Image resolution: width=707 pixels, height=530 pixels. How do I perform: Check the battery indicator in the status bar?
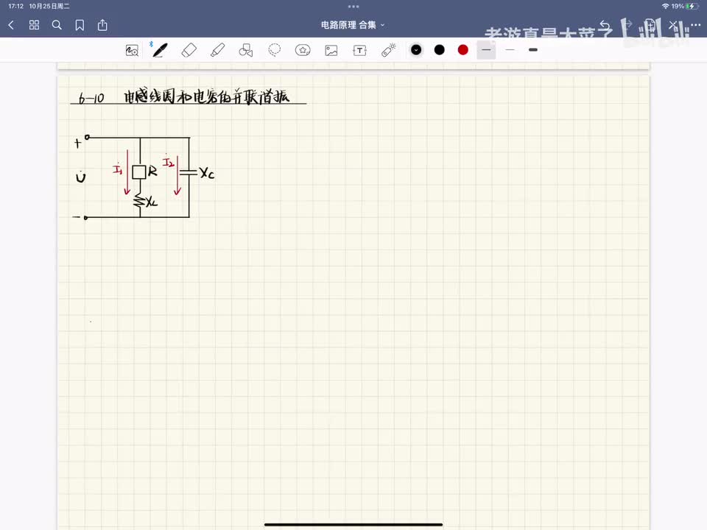691,7
